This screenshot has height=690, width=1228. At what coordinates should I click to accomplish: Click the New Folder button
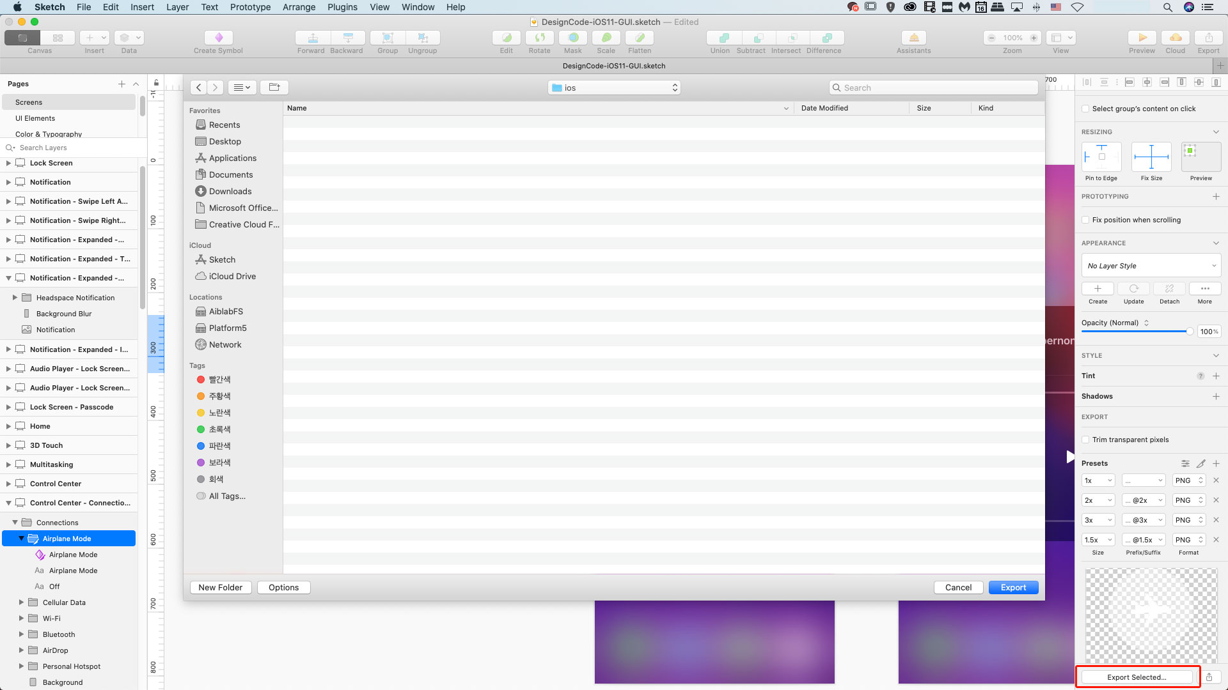(x=220, y=587)
